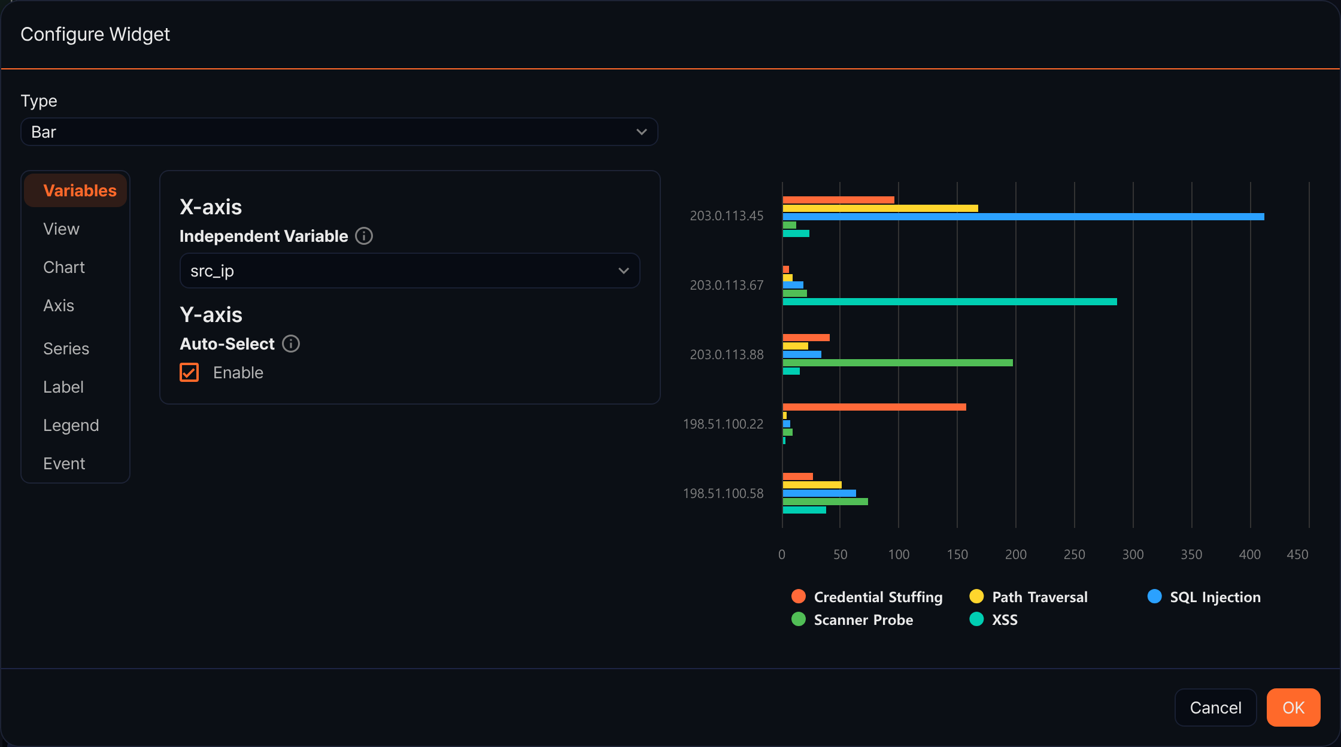Viewport: 1341px width, 747px height.
Task: Select the Variables tab
Action: pos(75,190)
